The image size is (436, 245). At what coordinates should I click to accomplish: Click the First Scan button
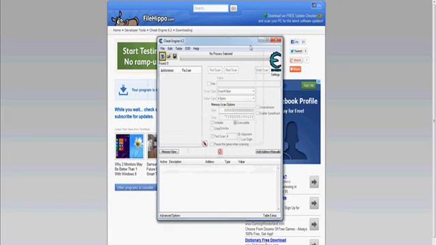(x=215, y=70)
